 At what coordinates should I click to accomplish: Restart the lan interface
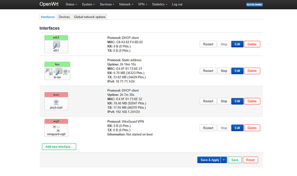click(x=208, y=71)
